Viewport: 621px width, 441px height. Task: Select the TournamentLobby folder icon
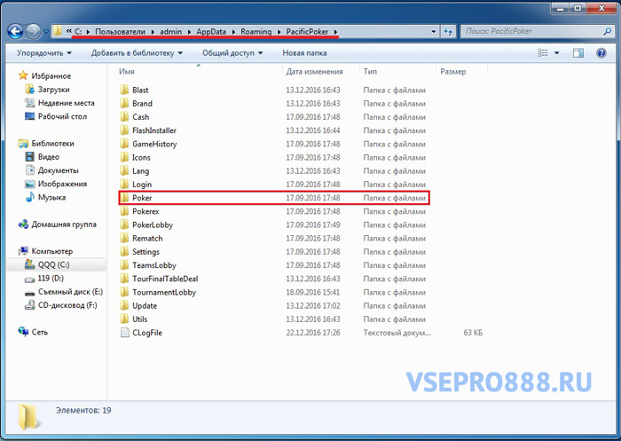(x=124, y=292)
